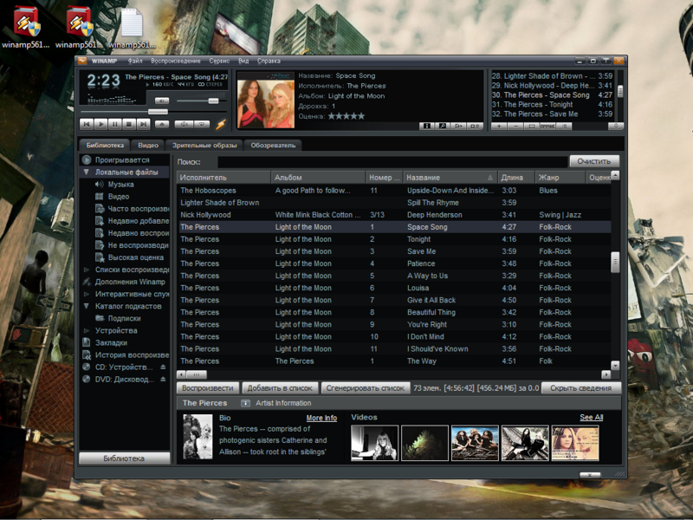Switch to the Обозреватель tab
The image size is (693, 520).
pos(273,145)
